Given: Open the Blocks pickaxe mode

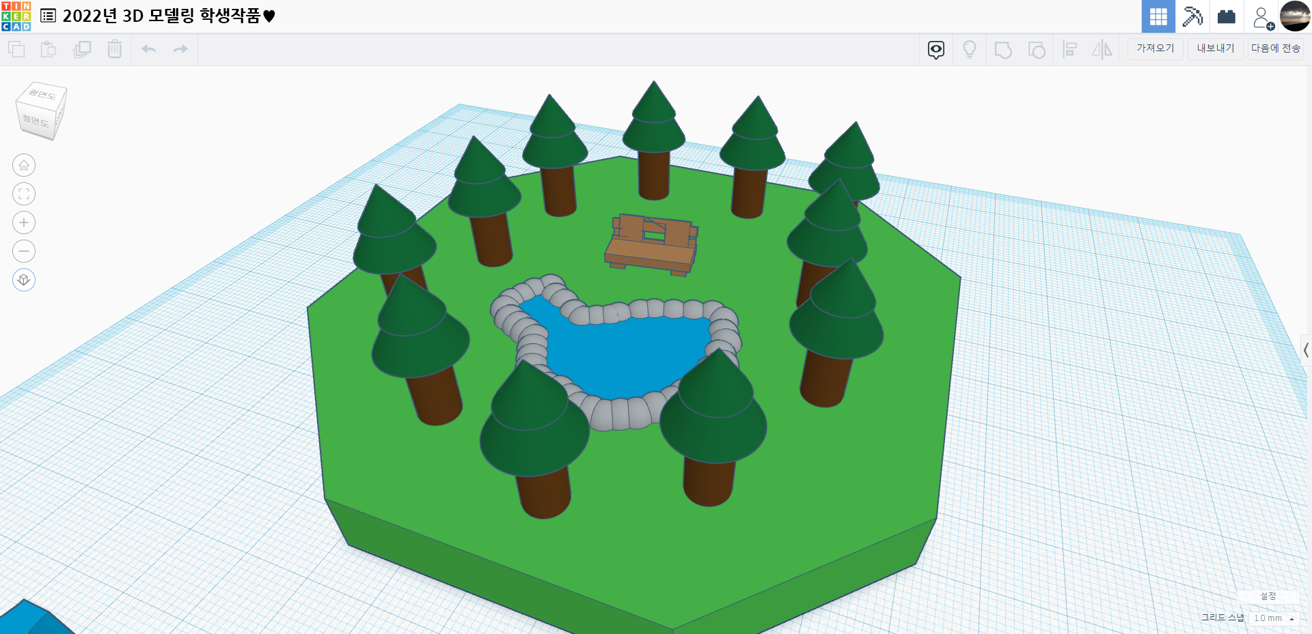Looking at the screenshot, I should coord(1192,16).
